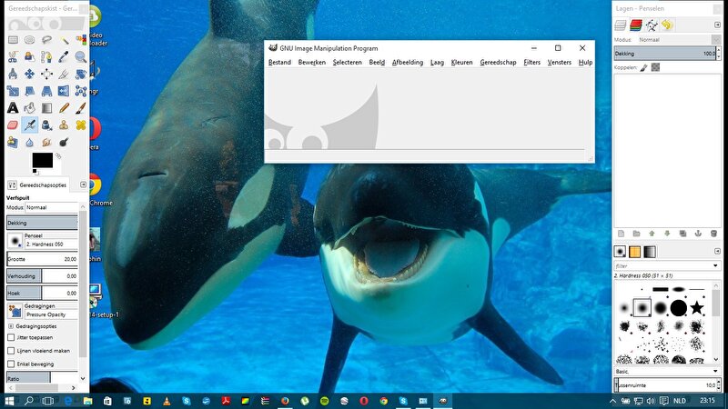The width and height of the screenshot is (728, 409).
Task: Expand the Gedragingsopties section
Action: point(11,325)
